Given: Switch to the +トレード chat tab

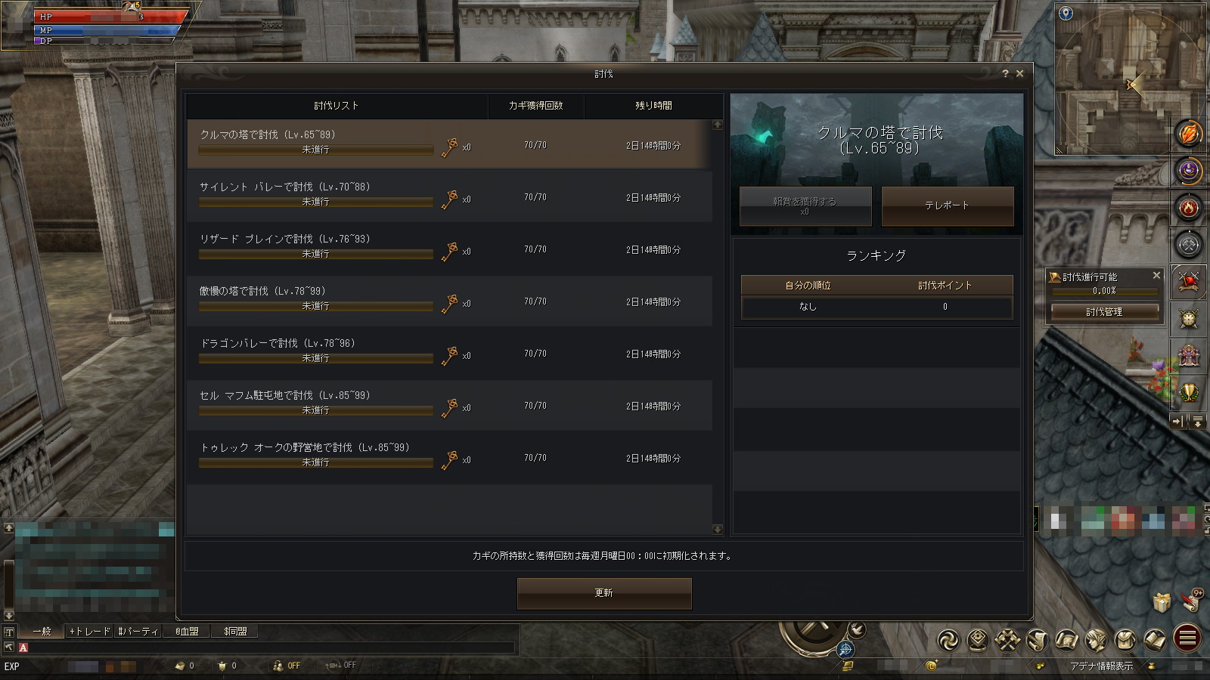Looking at the screenshot, I should [89, 632].
